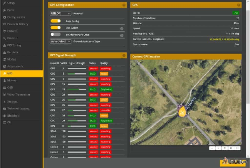Click the unused badge for SBAS 120
Viewport: 250px width, 168px height.
coord(94,131)
